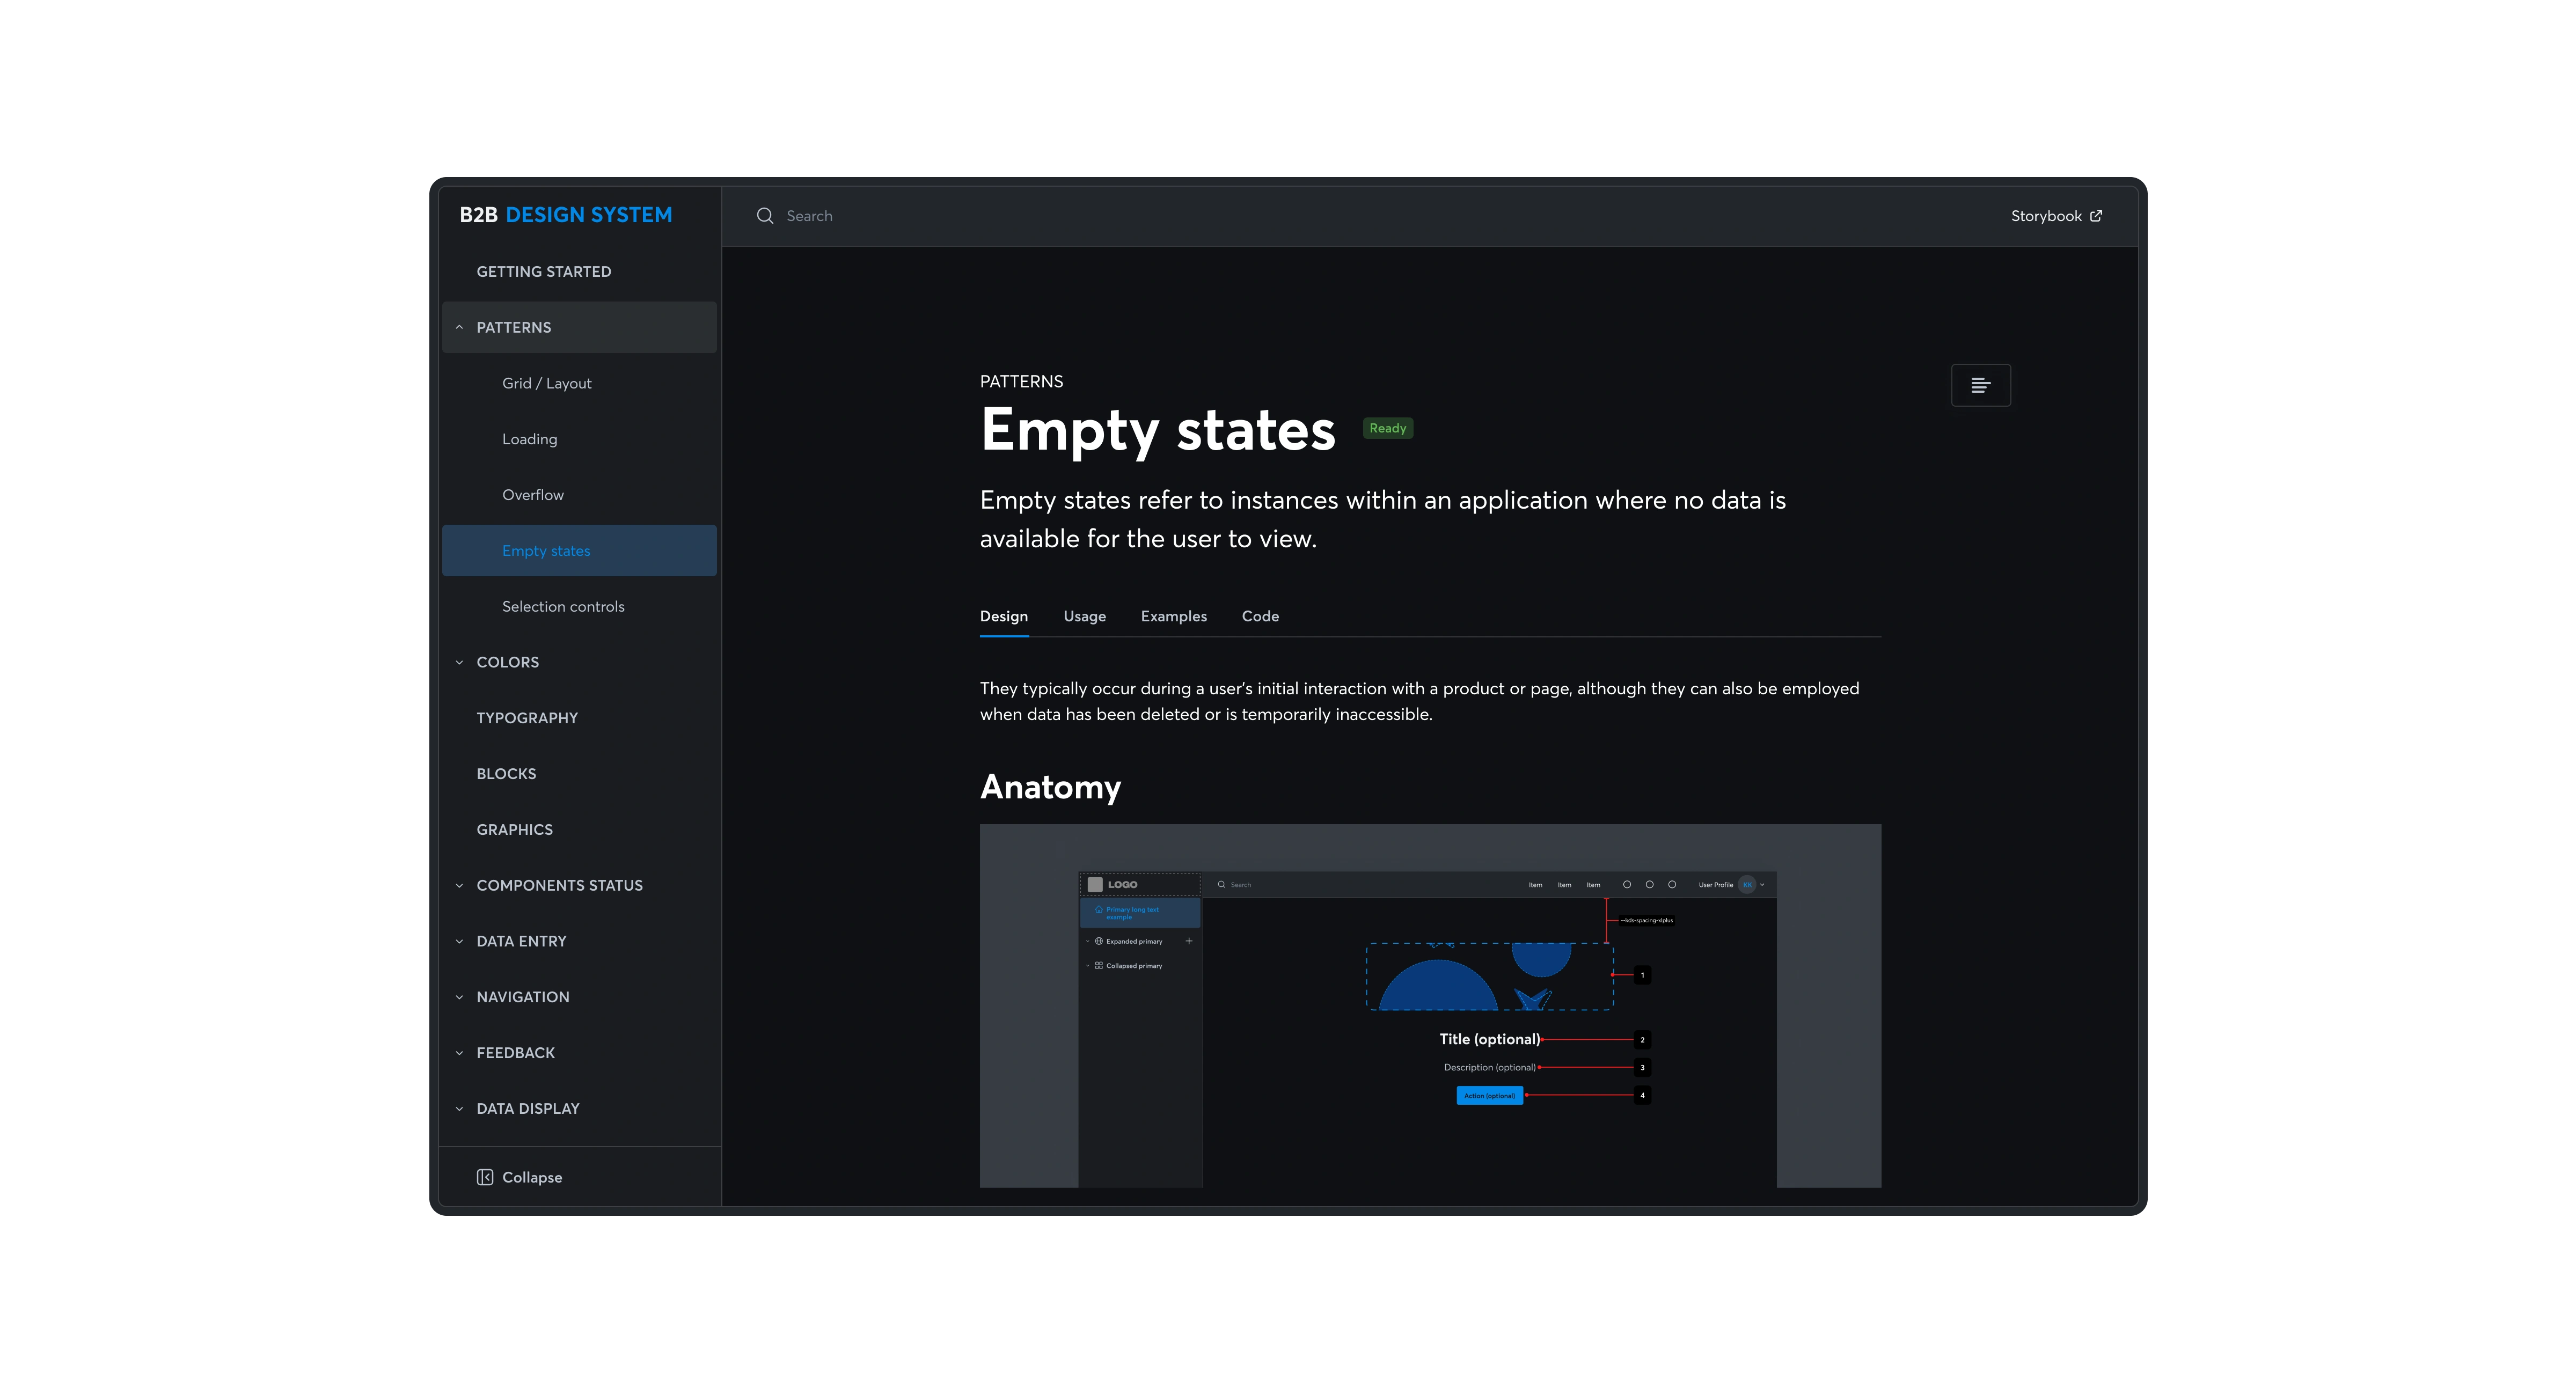Open the Graphics section
2576x1395 pixels.
point(514,830)
